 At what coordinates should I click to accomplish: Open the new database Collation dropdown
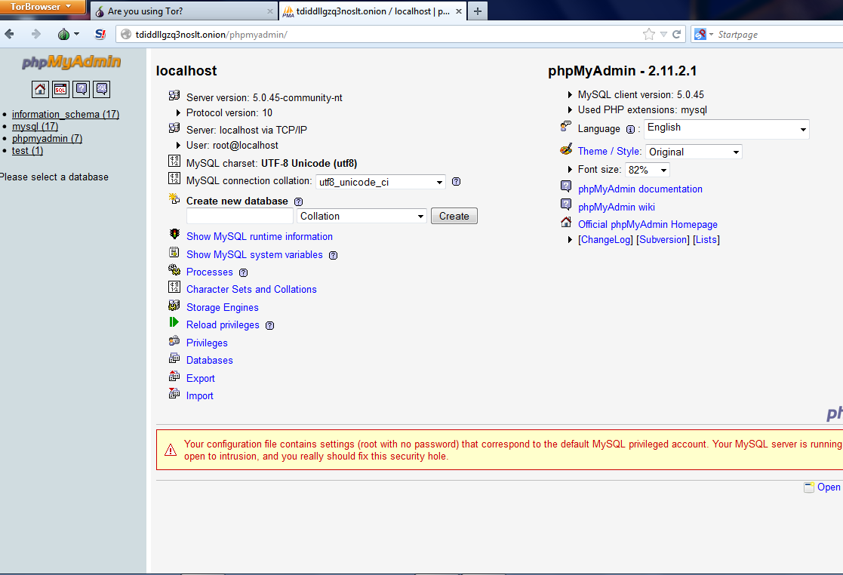[362, 216]
